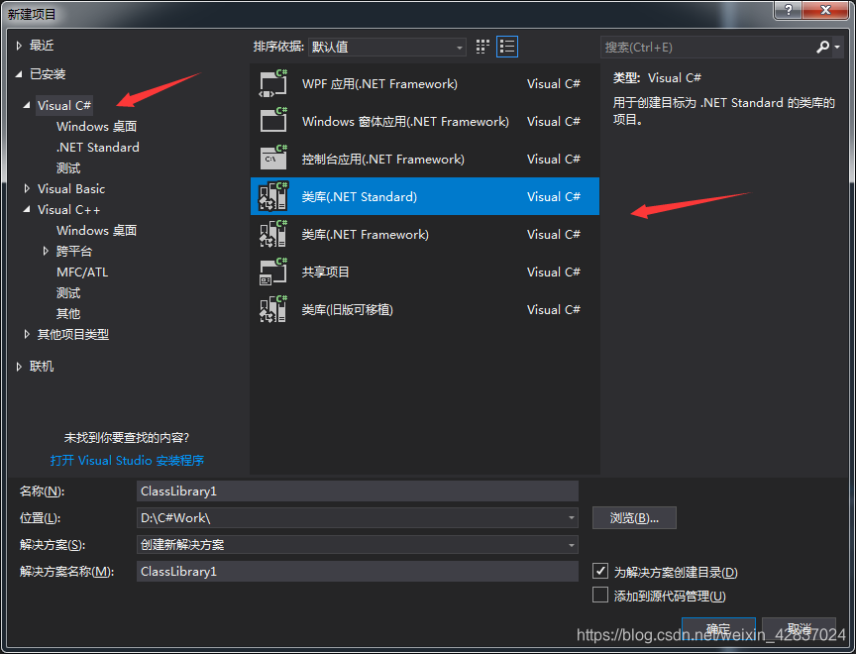Switch to list view layout
856x654 pixels.
(506, 47)
